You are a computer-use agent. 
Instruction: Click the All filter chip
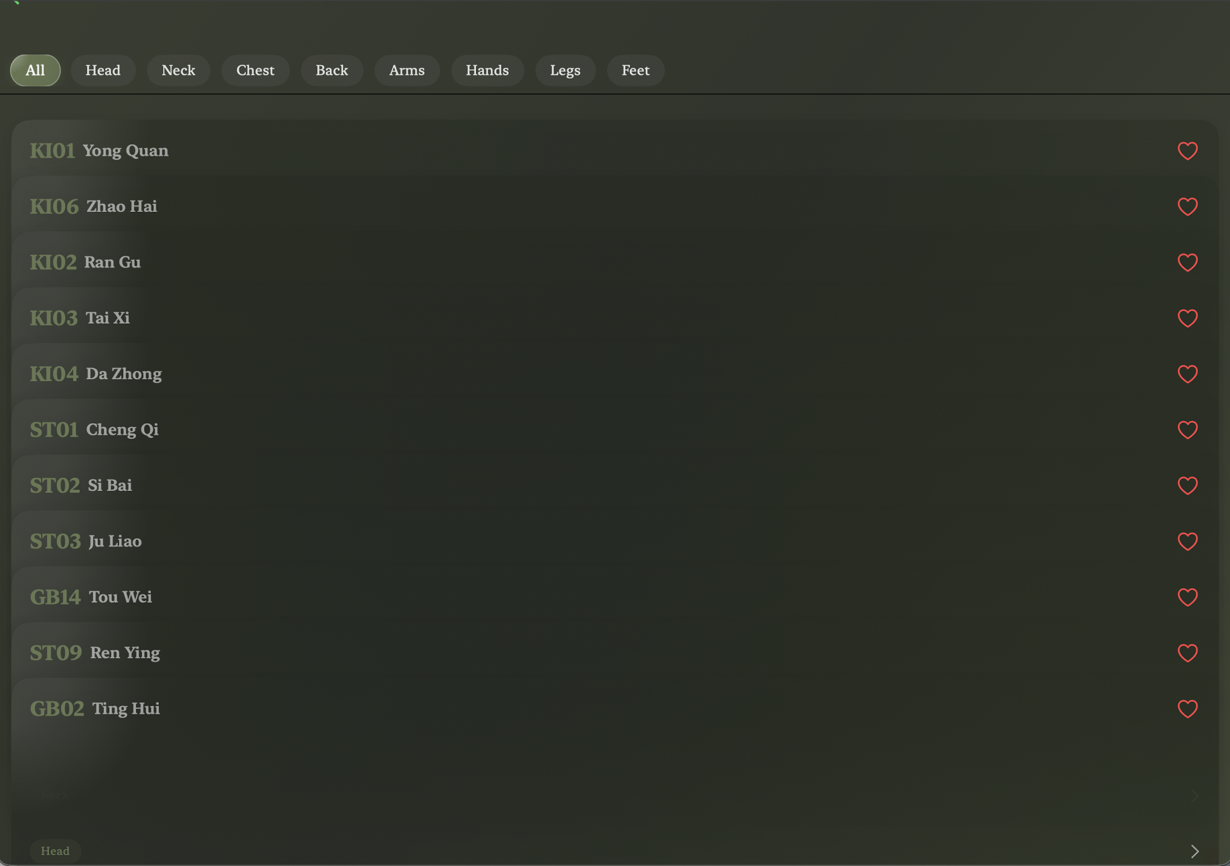click(35, 70)
